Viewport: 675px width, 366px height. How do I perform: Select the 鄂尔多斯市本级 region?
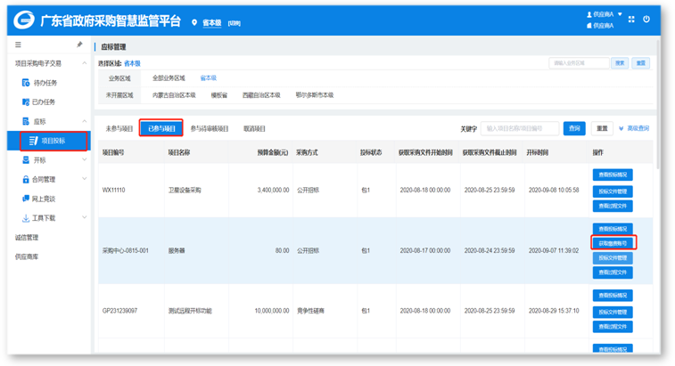(x=315, y=95)
